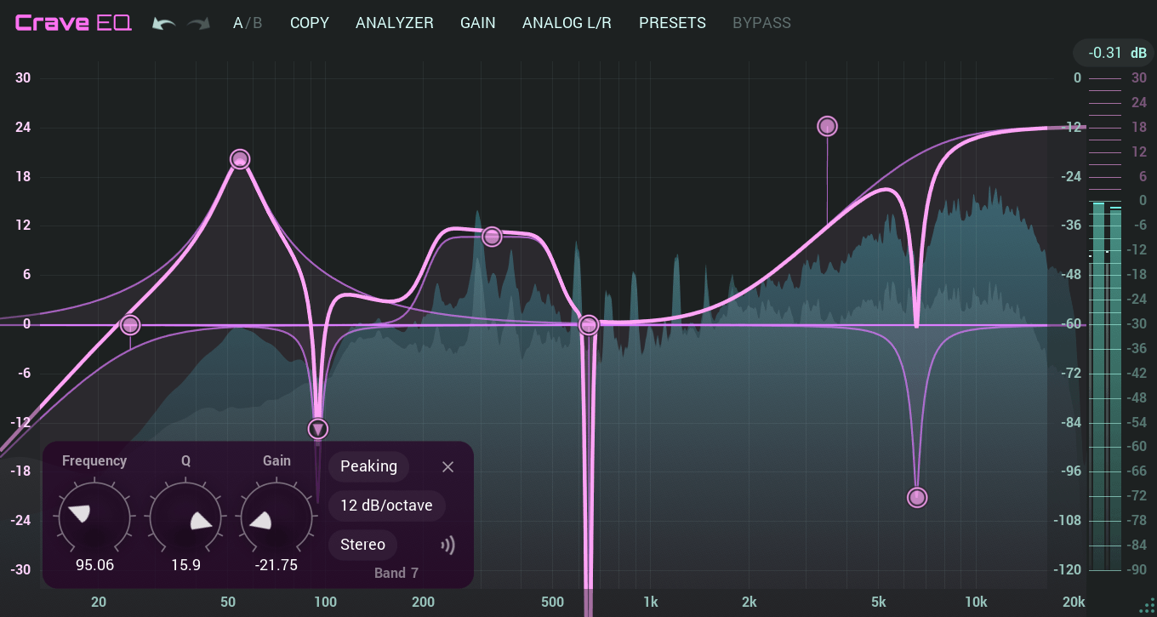Click the redo arrow icon
The image size is (1157, 617).
199,23
